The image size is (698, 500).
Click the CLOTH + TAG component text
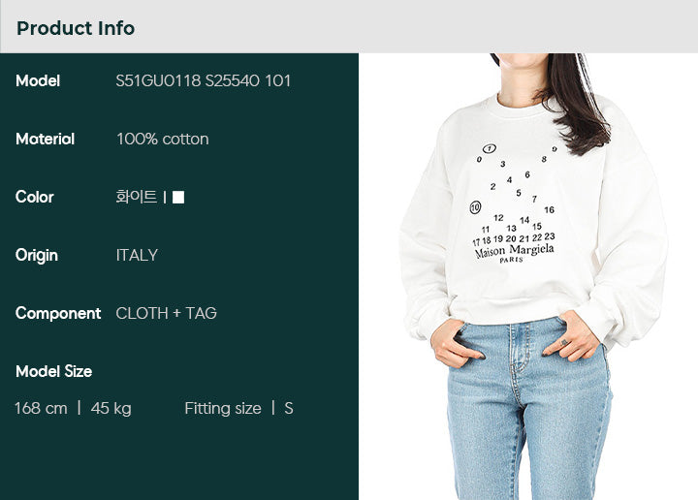166,314
